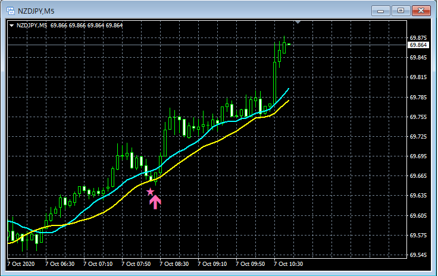
Task: Click the 69.785 price scale label
Action: pos(418,98)
